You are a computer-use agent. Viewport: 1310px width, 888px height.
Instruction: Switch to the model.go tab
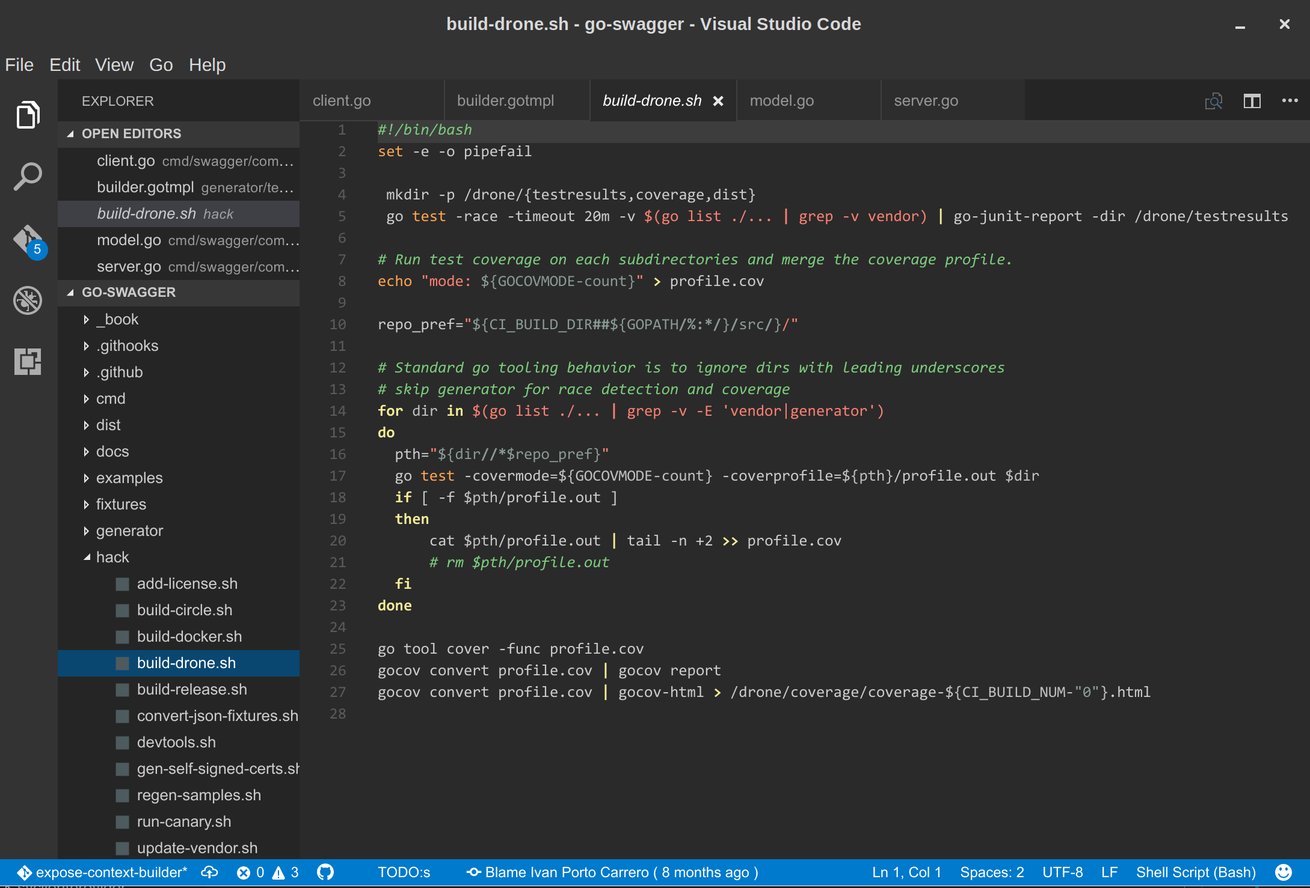781,101
